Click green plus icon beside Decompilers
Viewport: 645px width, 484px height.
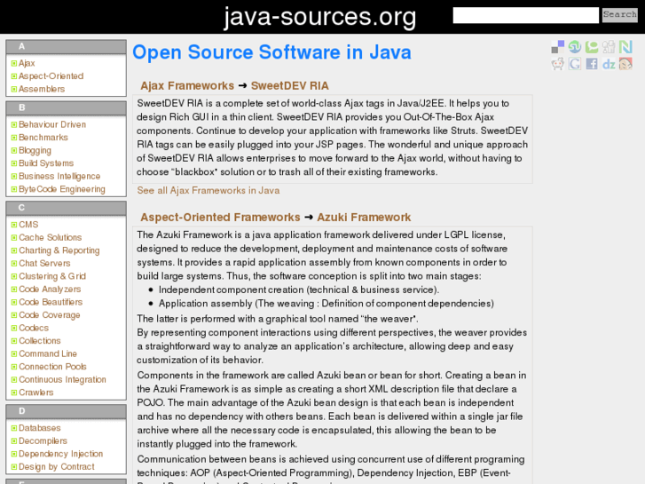(14, 440)
